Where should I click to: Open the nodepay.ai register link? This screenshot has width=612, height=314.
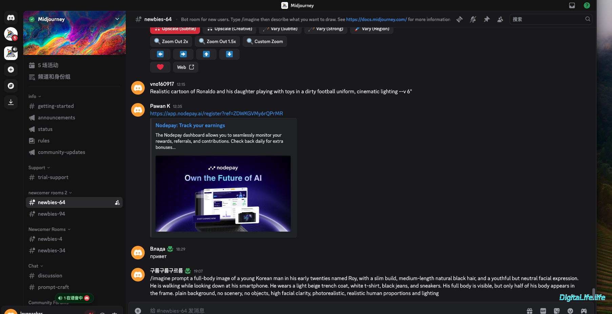point(216,114)
